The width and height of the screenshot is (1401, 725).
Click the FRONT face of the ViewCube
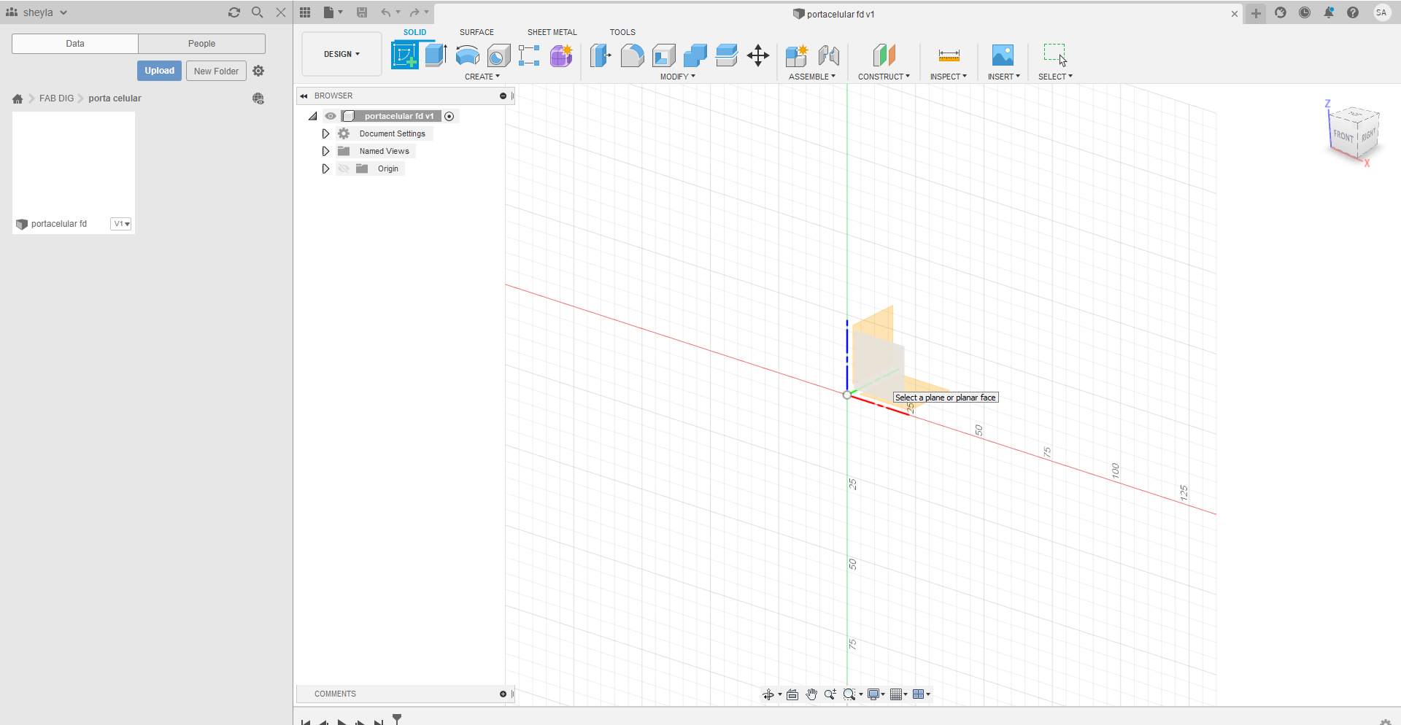point(1343,135)
